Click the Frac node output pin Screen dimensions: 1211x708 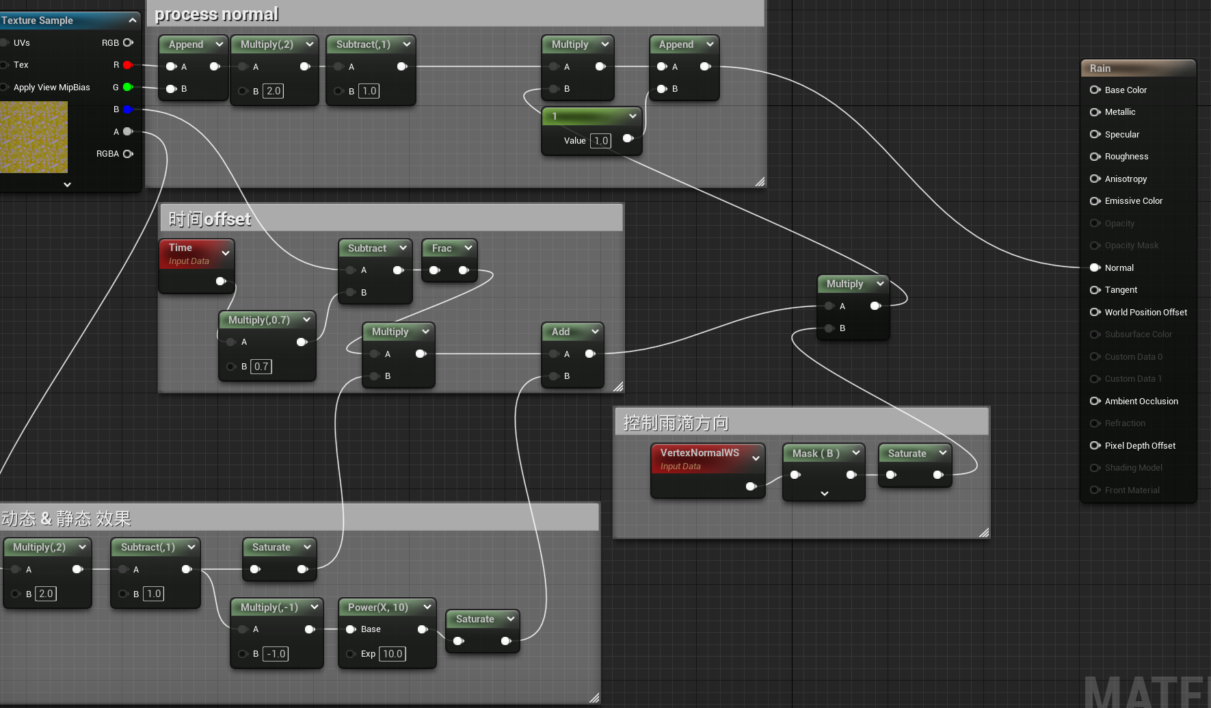pyautogui.click(x=464, y=270)
